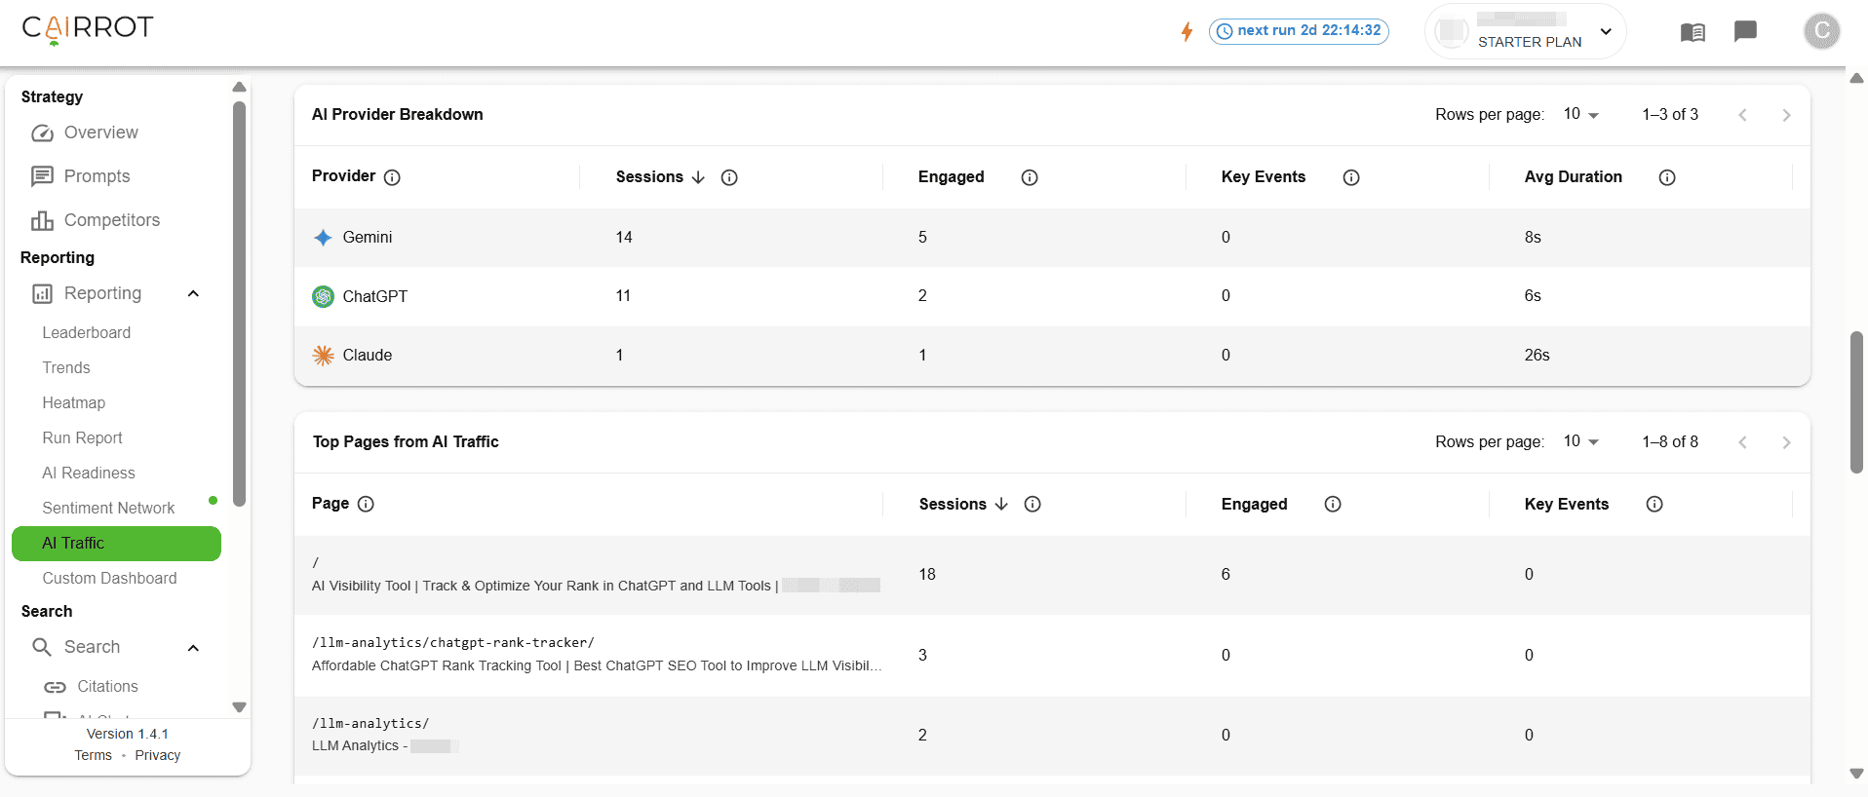Click sidebar scrollbar down arrow
The width and height of the screenshot is (1868, 797).
click(239, 707)
